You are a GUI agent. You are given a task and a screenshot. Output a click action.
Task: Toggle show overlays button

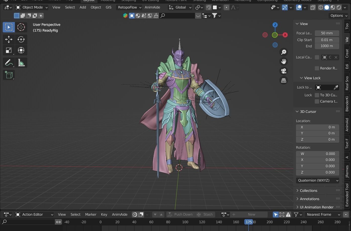[299, 8]
